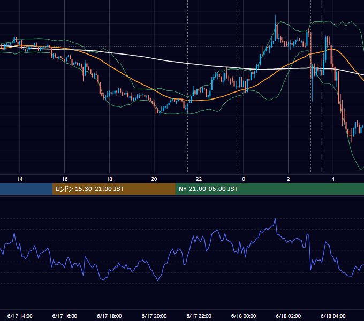Click the 6/17 16:00 date label
The image size is (364, 321).
65,316
